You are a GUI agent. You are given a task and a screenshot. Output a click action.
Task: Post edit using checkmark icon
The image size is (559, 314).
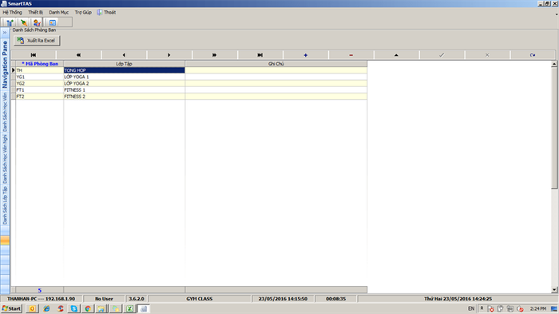click(x=442, y=55)
